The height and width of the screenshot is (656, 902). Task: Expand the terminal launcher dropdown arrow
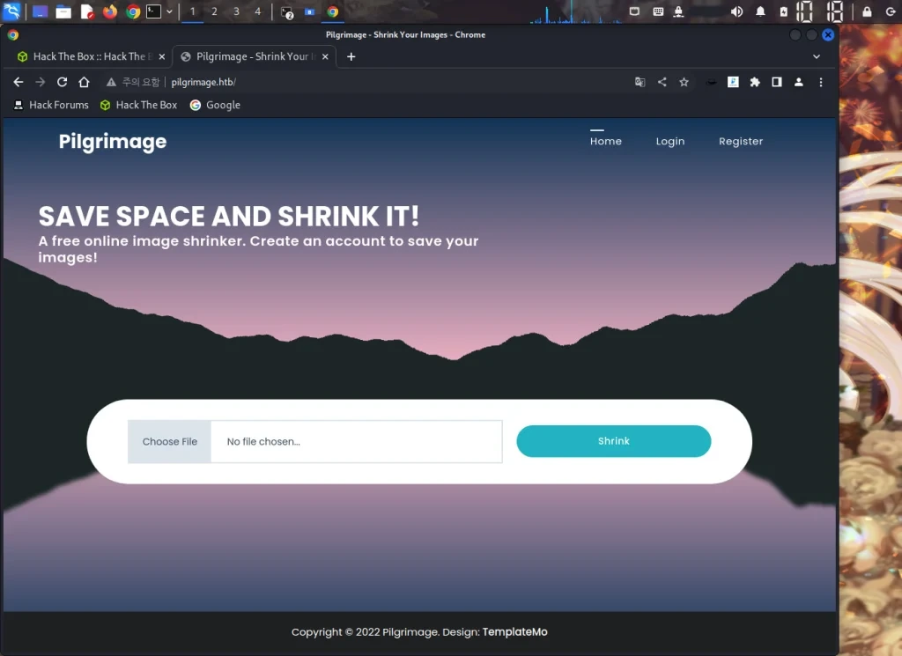pos(169,11)
